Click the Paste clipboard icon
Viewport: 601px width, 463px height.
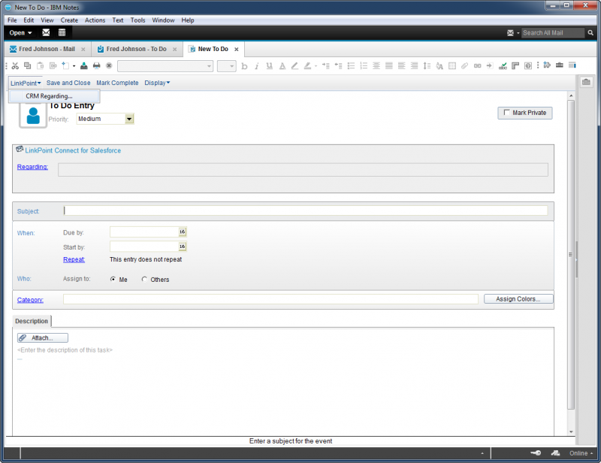41,66
